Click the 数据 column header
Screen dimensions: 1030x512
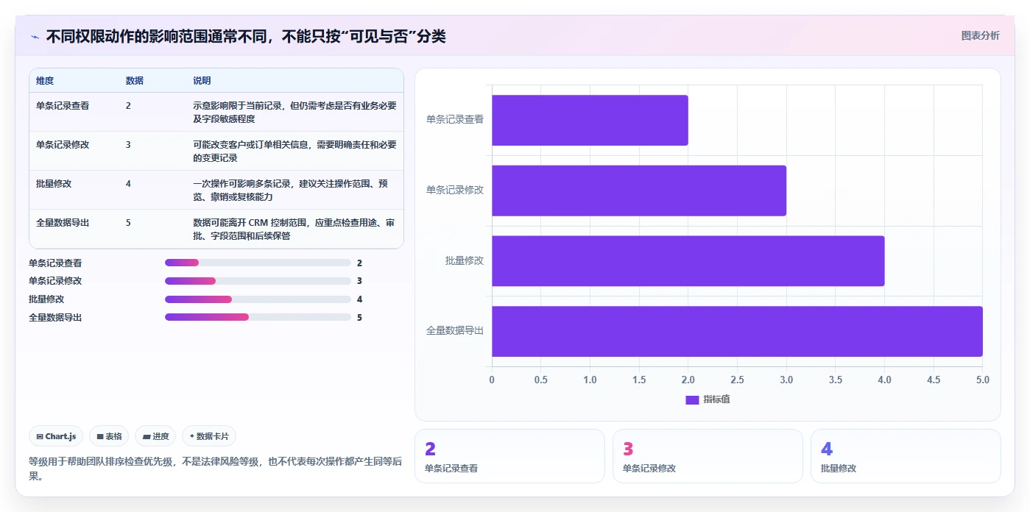135,80
